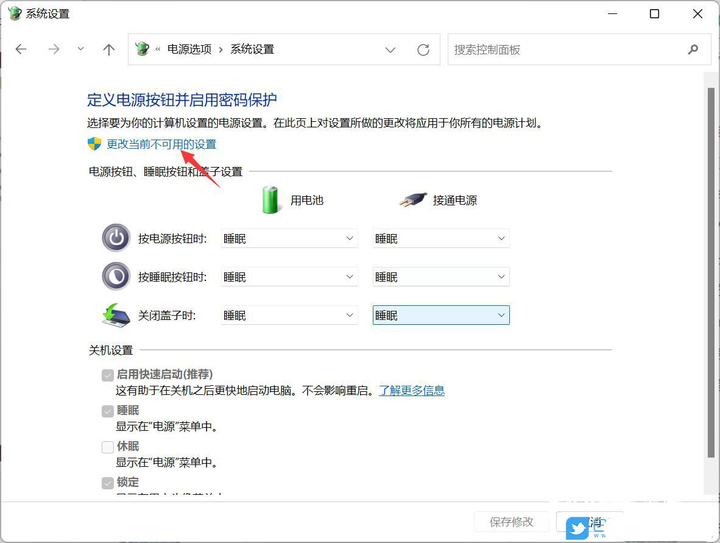Image resolution: width=720 pixels, height=543 pixels.
Task: Click the power plug icon
Action: click(413, 201)
